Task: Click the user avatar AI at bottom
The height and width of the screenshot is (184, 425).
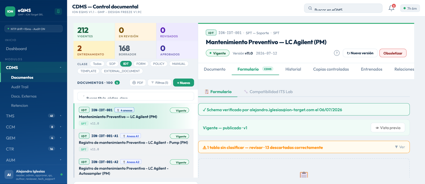Action: (9, 175)
